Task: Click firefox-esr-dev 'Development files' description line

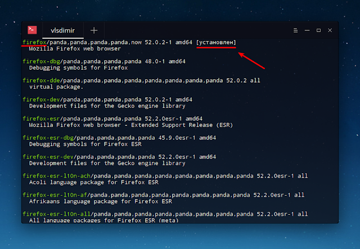Action: (x=107, y=163)
